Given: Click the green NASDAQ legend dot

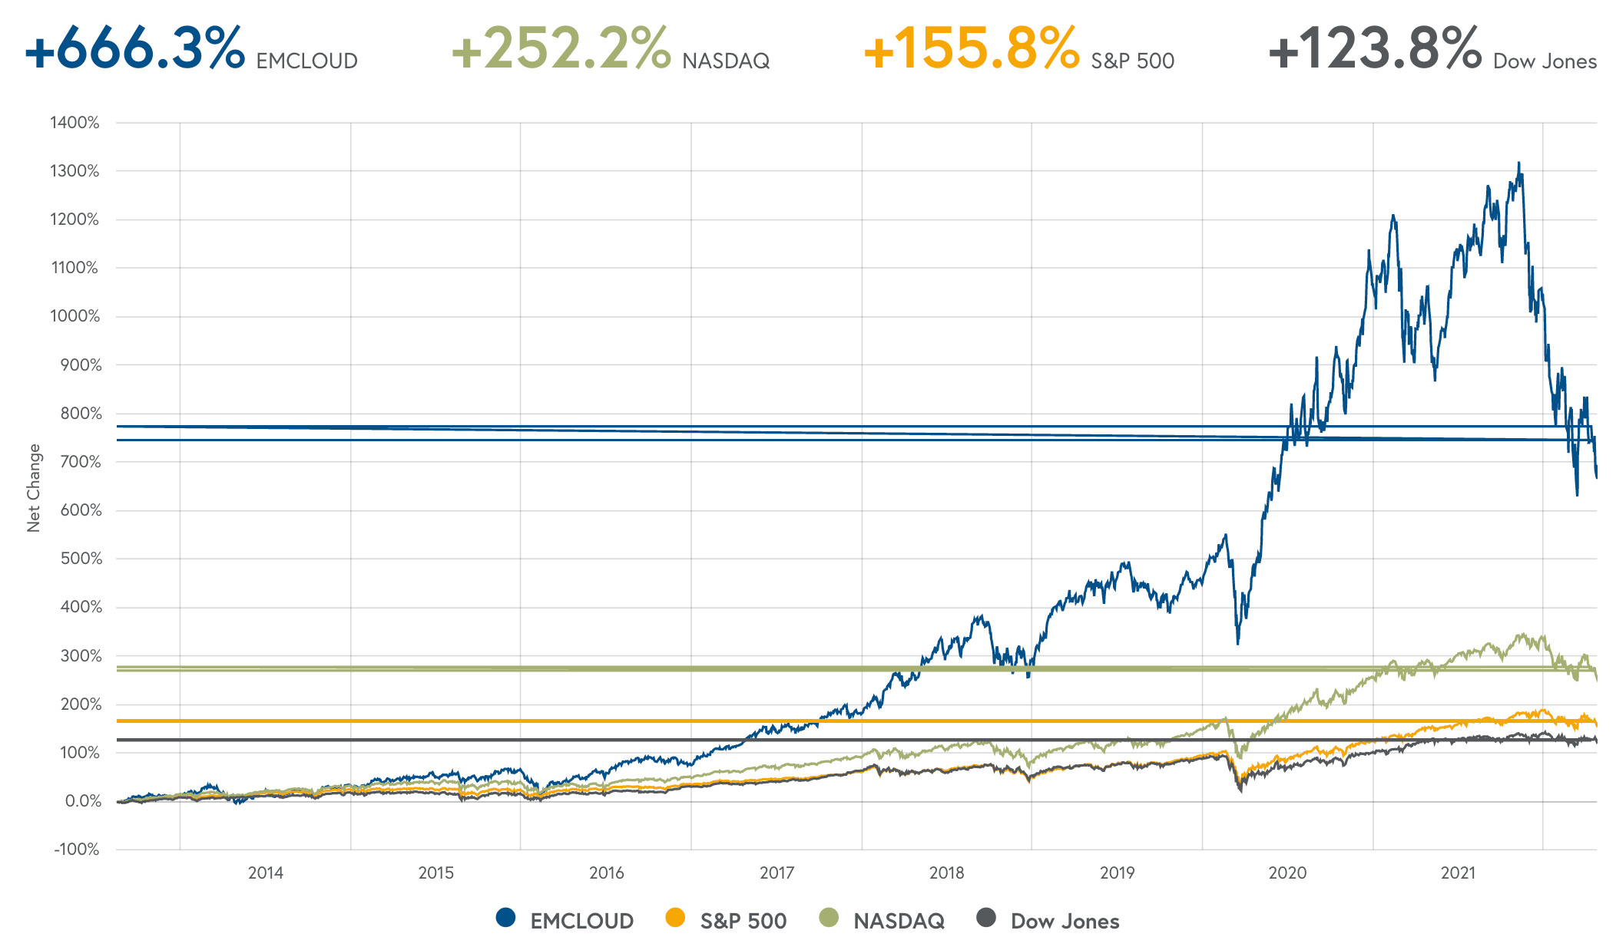Looking at the screenshot, I should (x=829, y=917).
